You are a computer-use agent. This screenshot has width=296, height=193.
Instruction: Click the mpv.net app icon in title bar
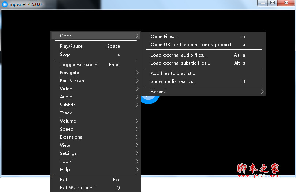[4, 4]
